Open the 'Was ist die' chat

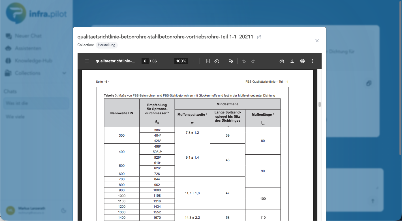pyautogui.click(x=36, y=103)
